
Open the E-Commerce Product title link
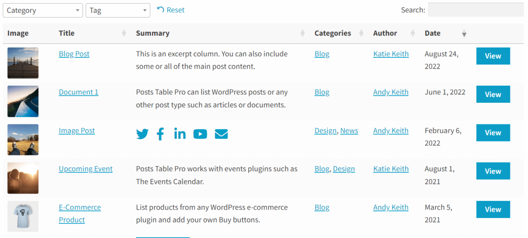80,213
